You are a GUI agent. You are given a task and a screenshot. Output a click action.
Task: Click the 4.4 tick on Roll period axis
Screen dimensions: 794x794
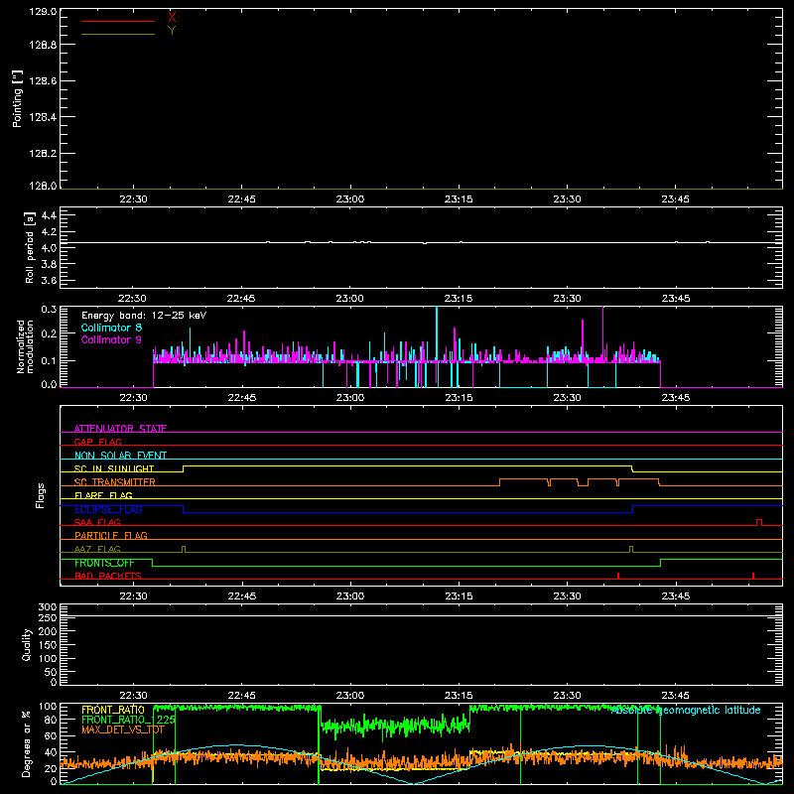[x=49, y=215]
